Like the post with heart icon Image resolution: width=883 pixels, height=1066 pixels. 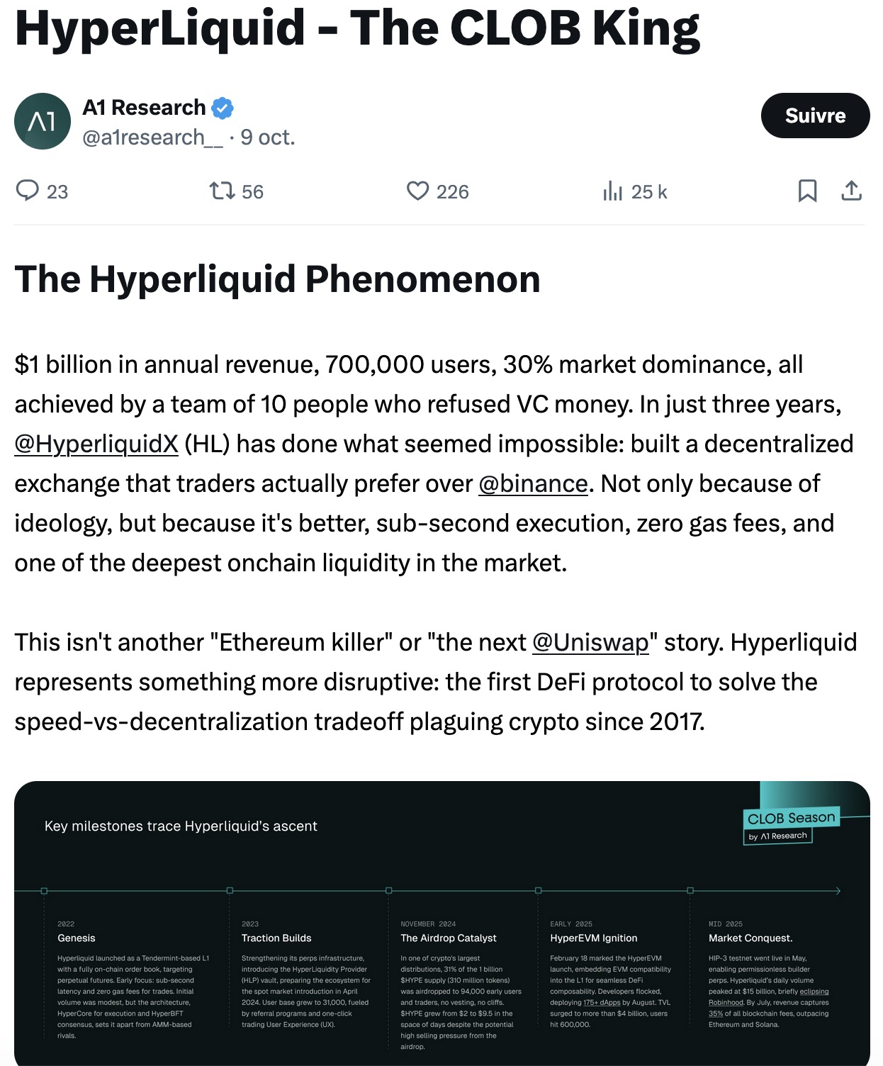click(417, 191)
